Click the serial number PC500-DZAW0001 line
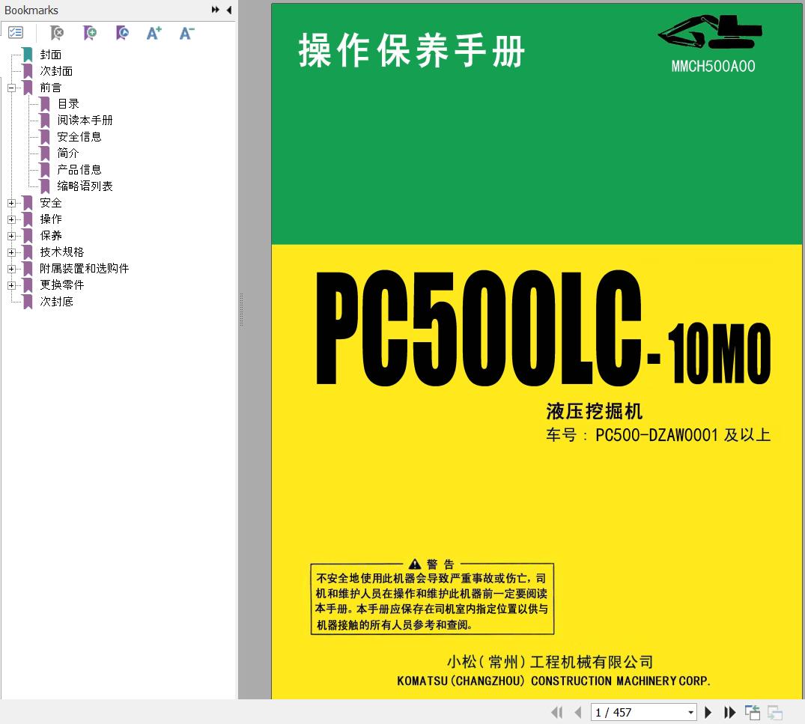The width and height of the screenshot is (805, 724). click(658, 435)
